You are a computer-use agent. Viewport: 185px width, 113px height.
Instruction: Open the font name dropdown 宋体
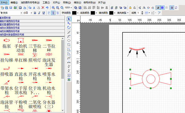pyautogui.click(x=11, y=13)
